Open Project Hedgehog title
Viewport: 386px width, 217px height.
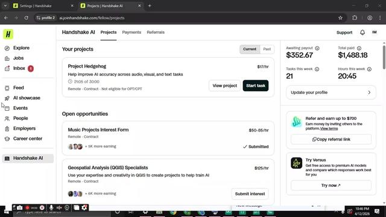[87, 66]
